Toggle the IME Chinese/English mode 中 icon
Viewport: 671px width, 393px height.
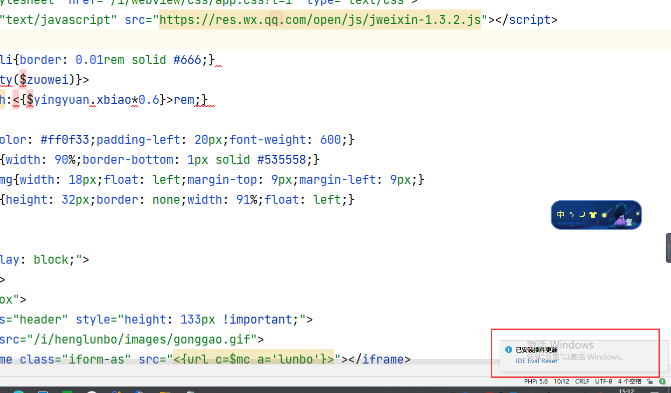click(561, 214)
